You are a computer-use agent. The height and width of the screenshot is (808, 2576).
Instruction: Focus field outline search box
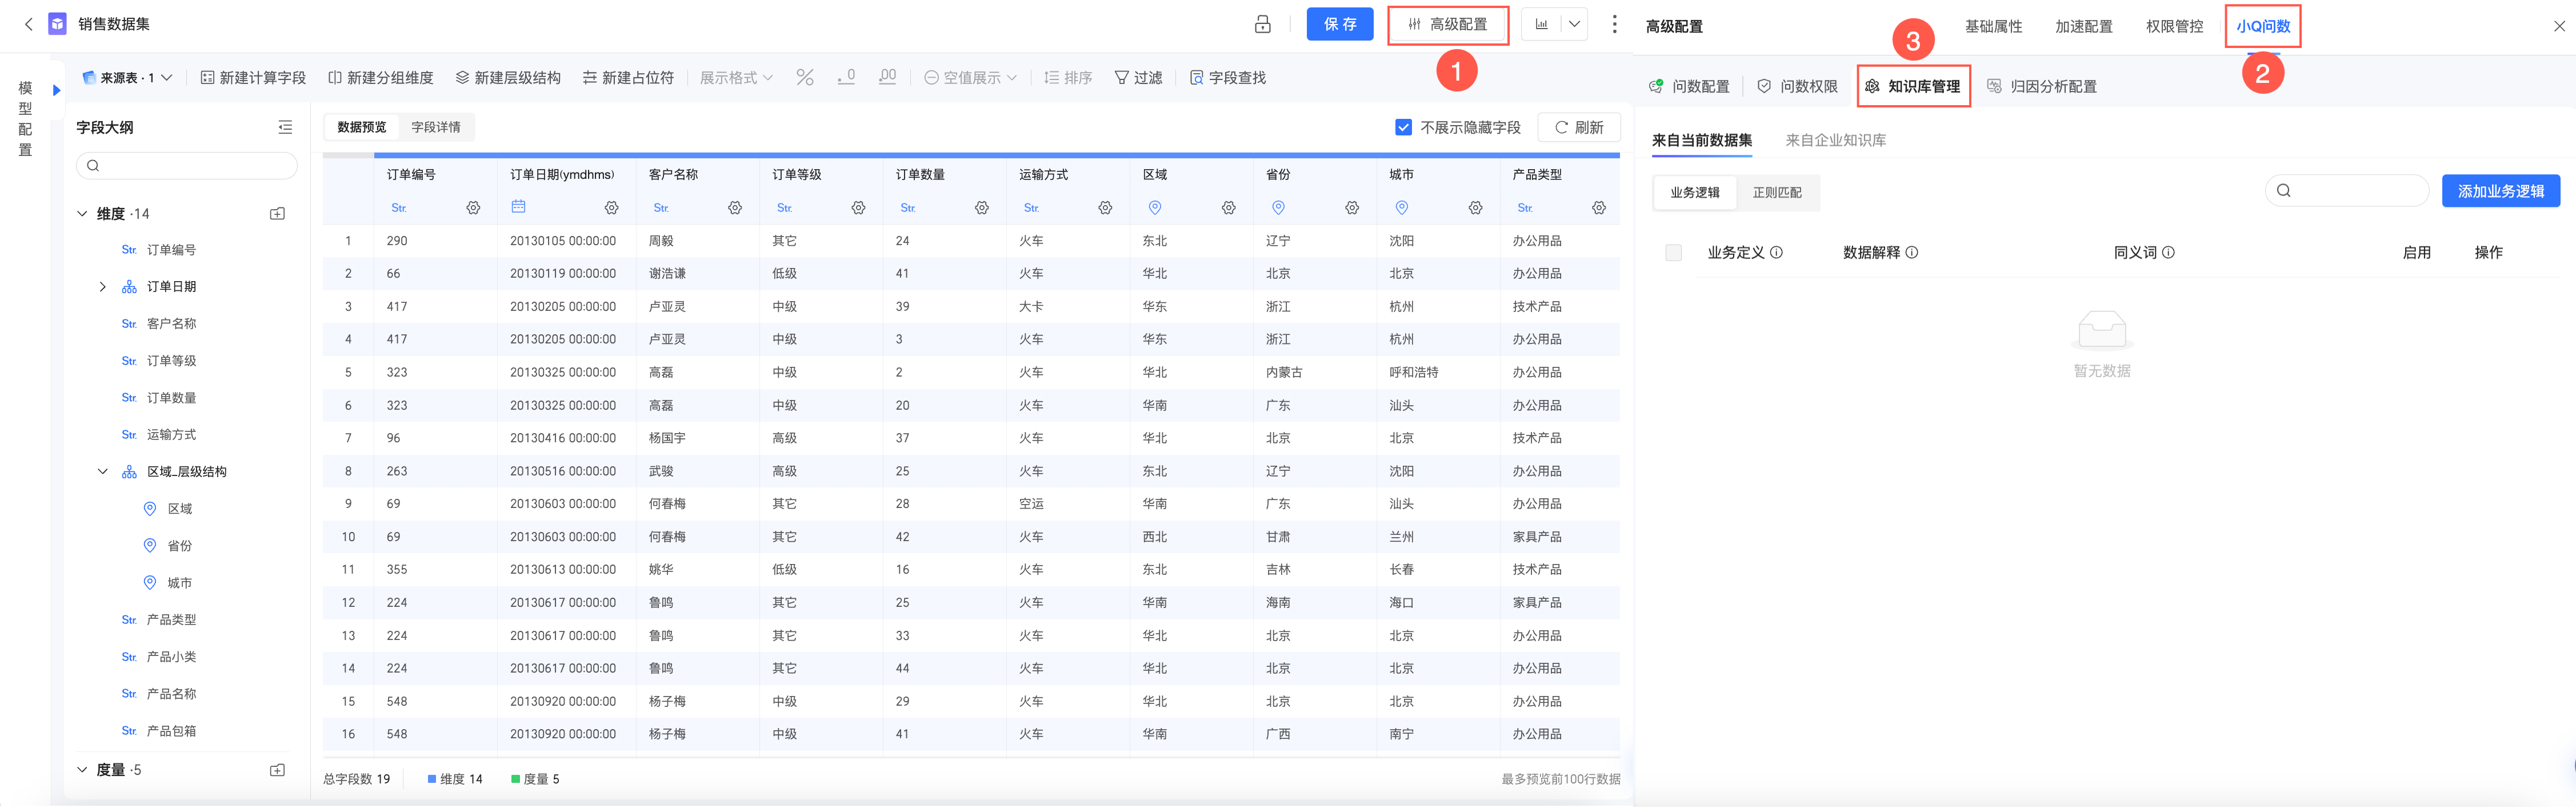187,165
